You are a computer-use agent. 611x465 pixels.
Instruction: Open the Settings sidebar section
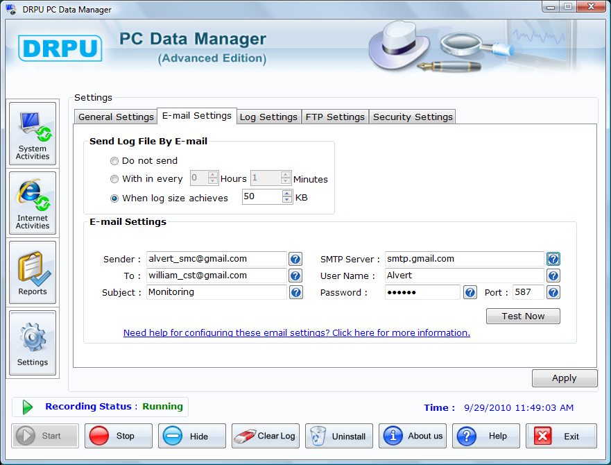[x=33, y=343]
